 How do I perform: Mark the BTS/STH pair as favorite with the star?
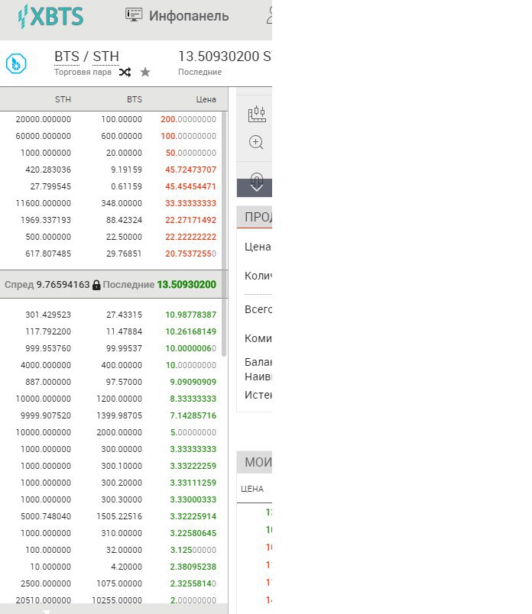(x=145, y=72)
